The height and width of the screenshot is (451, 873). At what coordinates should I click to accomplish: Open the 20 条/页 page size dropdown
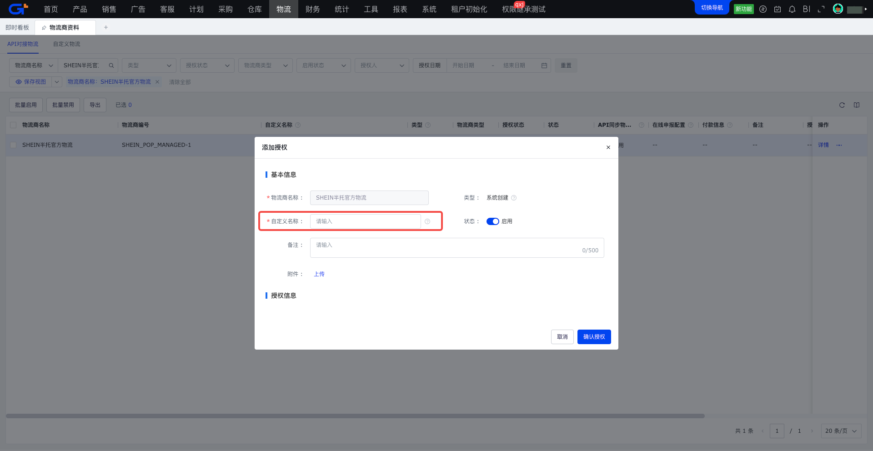pyautogui.click(x=841, y=431)
